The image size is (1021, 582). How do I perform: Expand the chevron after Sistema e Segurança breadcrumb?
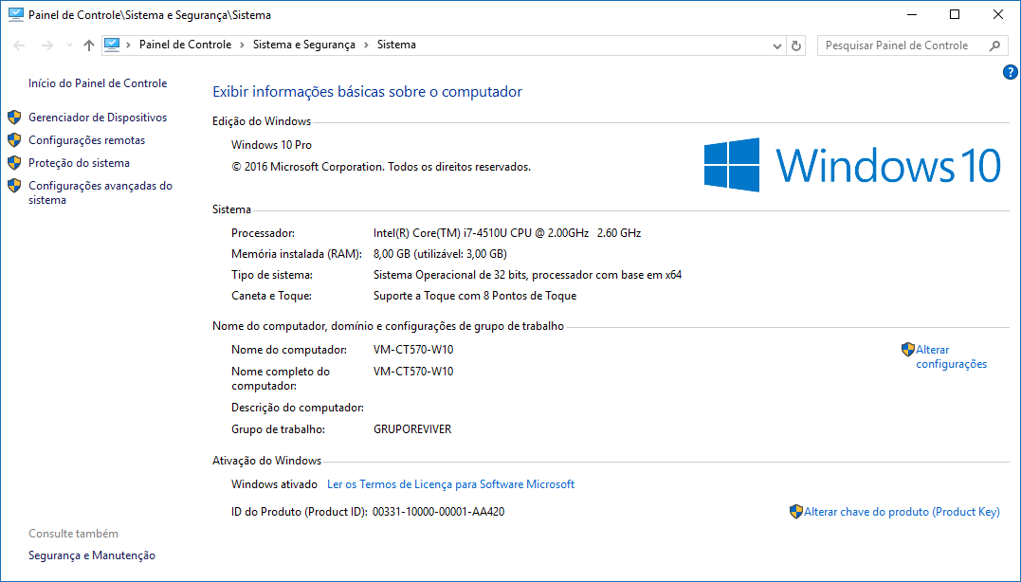pyautogui.click(x=367, y=45)
